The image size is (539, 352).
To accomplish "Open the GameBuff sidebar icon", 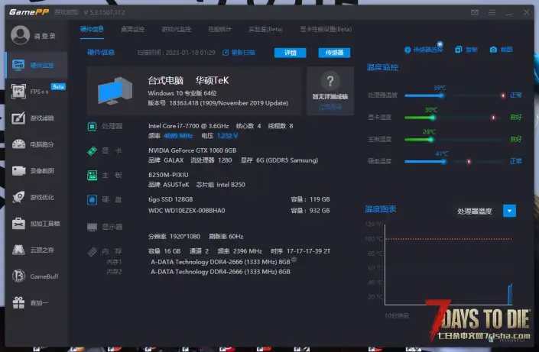I will pos(18,276).
